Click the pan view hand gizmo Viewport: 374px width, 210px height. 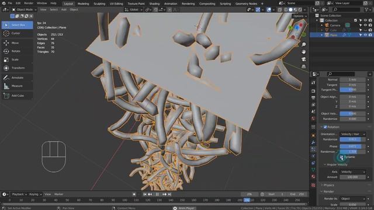click(x=304, y=52)
